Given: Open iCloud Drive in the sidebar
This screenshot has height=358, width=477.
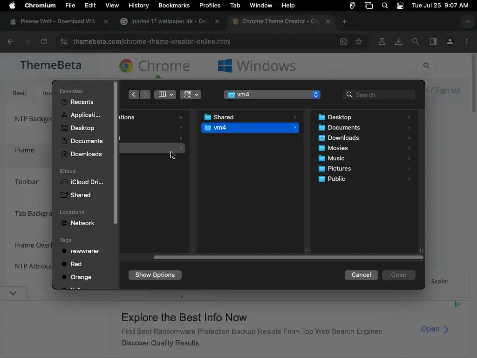Looking at the screenshot, I should point(82,182).
